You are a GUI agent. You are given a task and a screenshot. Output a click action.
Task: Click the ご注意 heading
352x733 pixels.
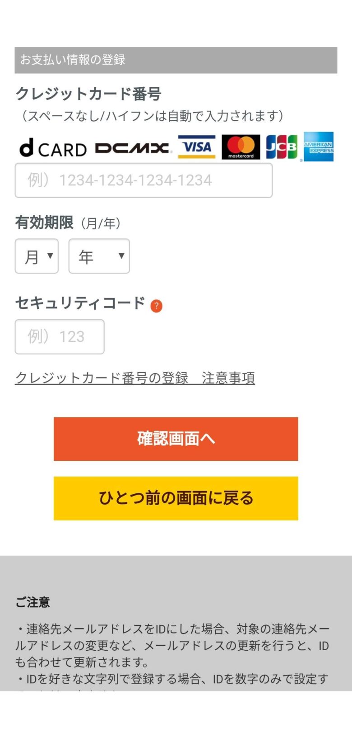pos(32,602)
